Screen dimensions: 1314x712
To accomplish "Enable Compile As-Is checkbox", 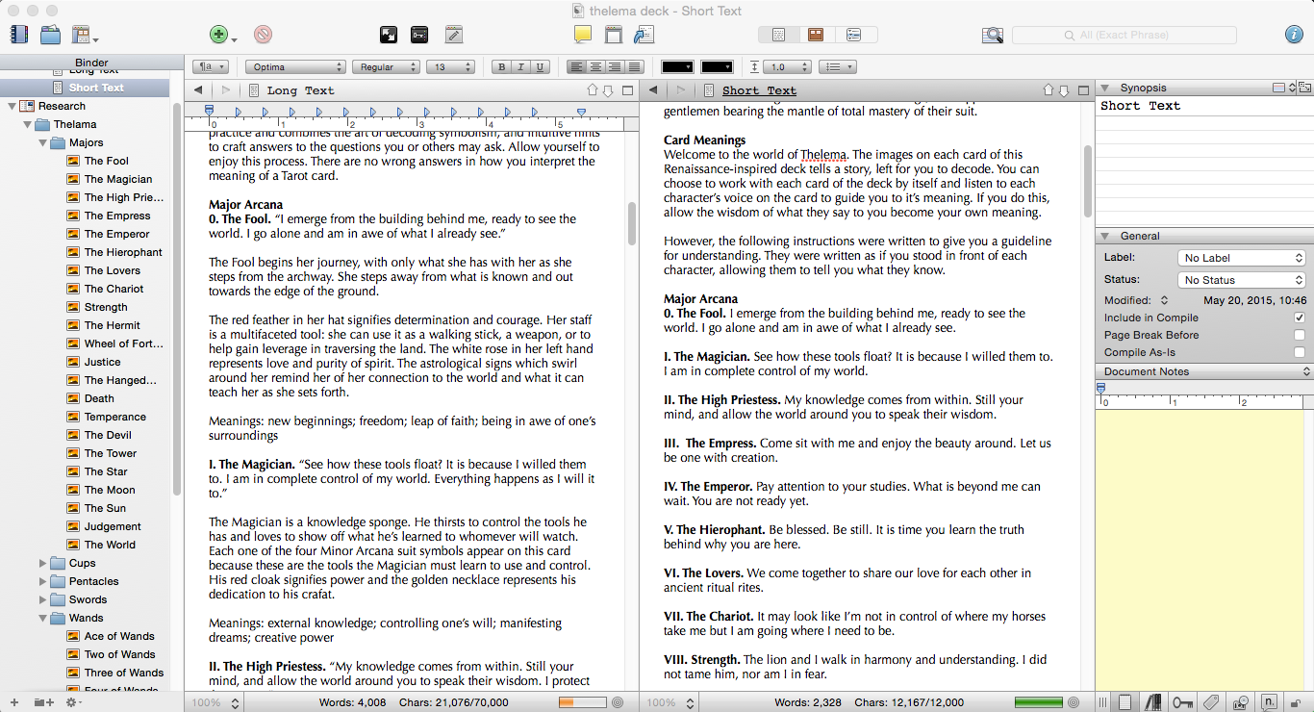I will pyautogui.click(x=1300, y=352).
